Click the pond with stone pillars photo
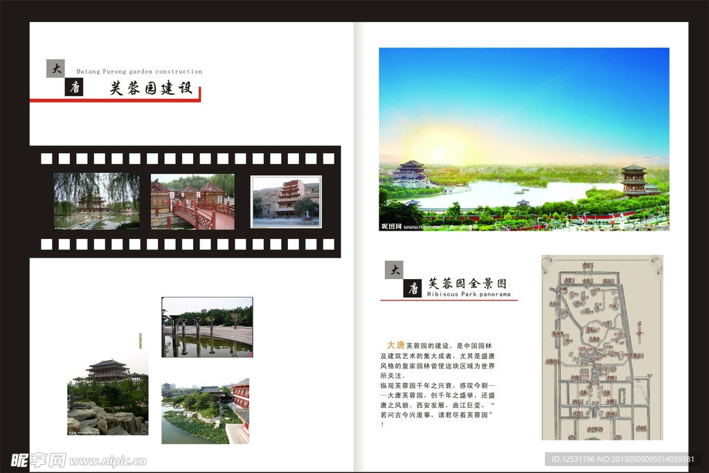This screenshot has width=709, height=473. click(207, 327)
